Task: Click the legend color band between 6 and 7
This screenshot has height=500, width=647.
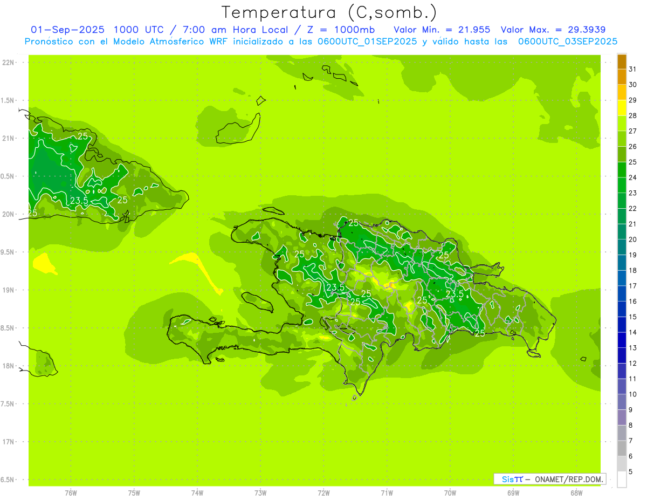Action: (622, 448)
